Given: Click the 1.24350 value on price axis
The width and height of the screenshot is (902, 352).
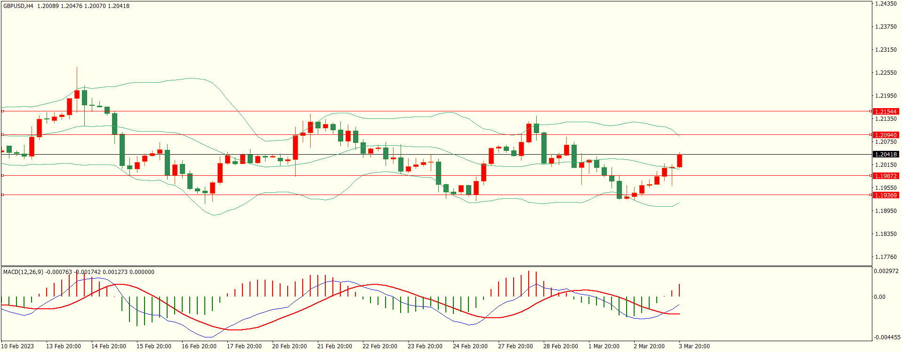Looking at the screenshot, I should click(x=886, y=4).
